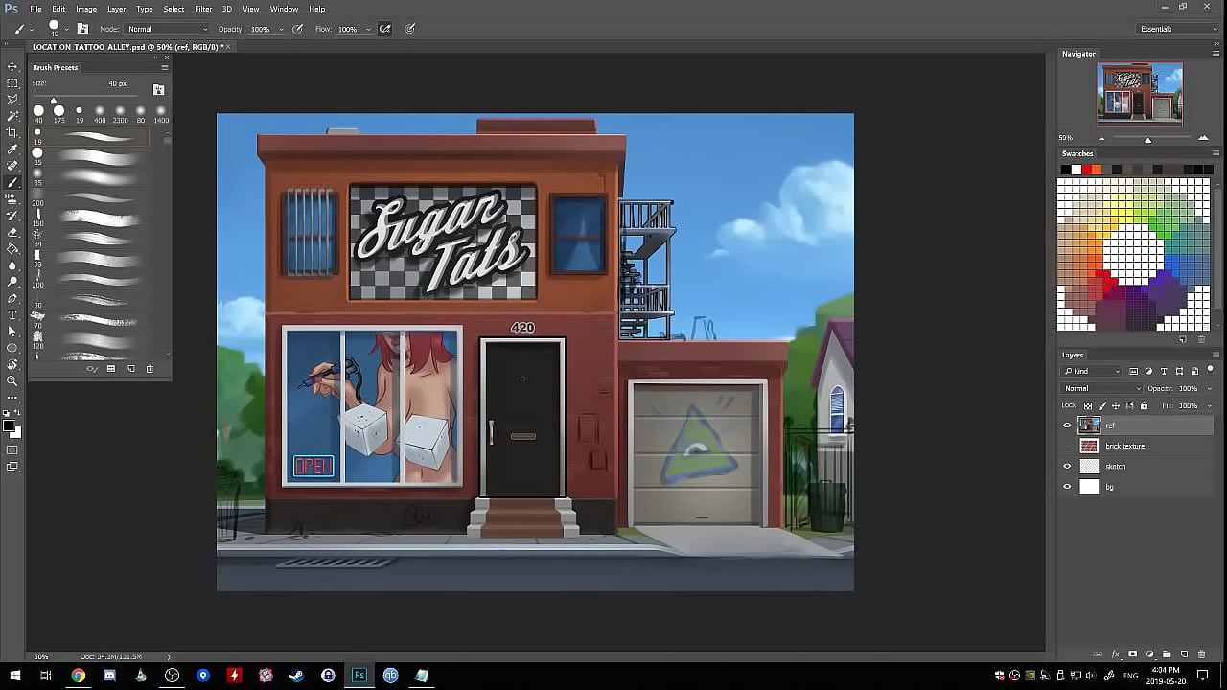
Task: Click the delete layer trash icon
Action: [1201, 655]
